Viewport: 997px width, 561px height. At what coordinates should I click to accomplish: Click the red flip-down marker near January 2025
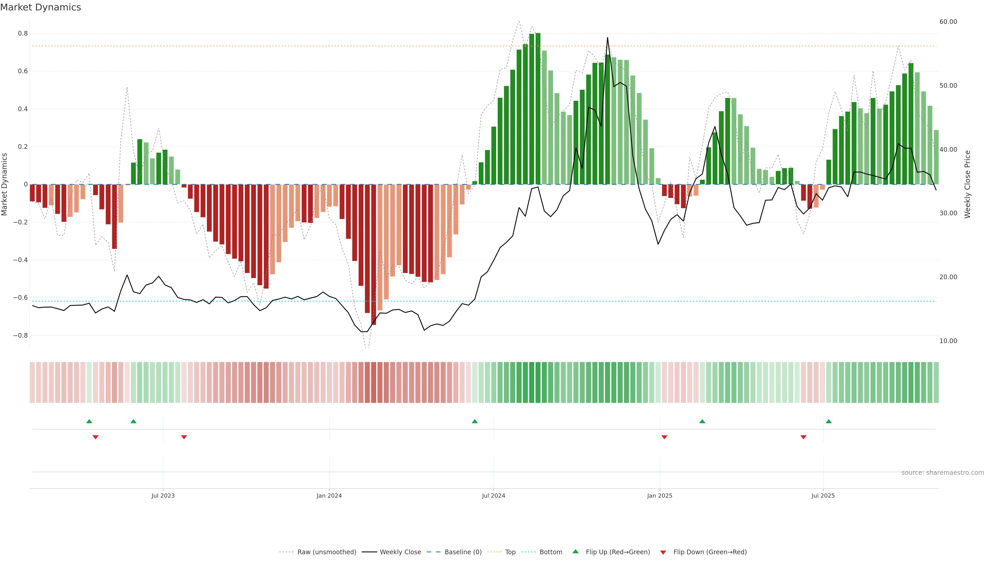664,437
